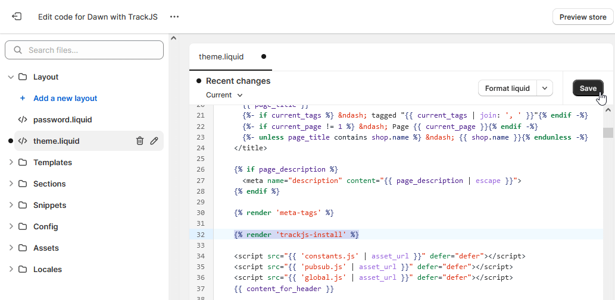The image size is (615, 300).
Task: Click Snippets folder label
Action: (50, 206)
